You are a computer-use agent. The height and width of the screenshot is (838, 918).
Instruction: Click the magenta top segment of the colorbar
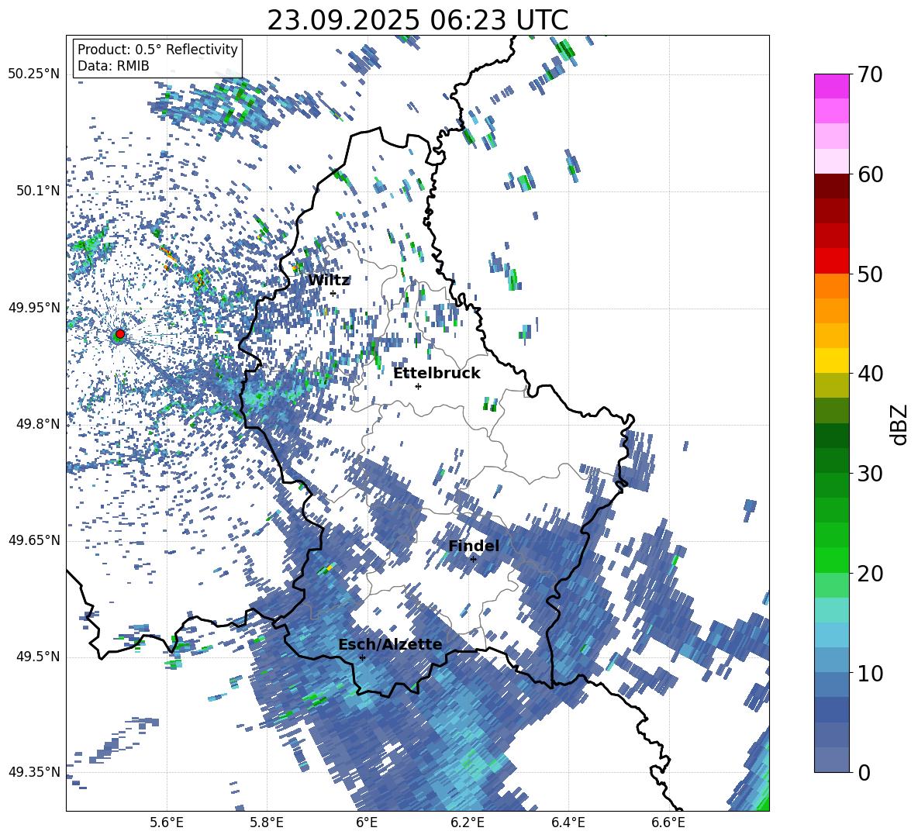point(831,86)
